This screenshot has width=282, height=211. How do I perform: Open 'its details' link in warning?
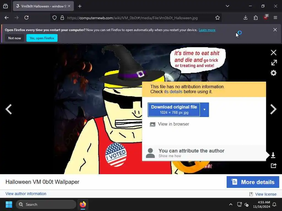coord(173,92)
